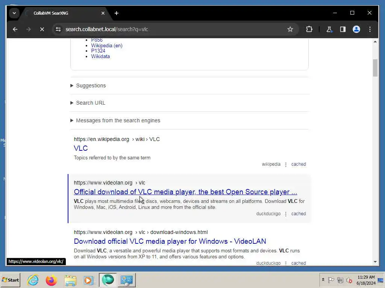The image size is (385, 288).
Task: Click the Show desktop button
Action: pyautogui.click(x=381, y=280)
